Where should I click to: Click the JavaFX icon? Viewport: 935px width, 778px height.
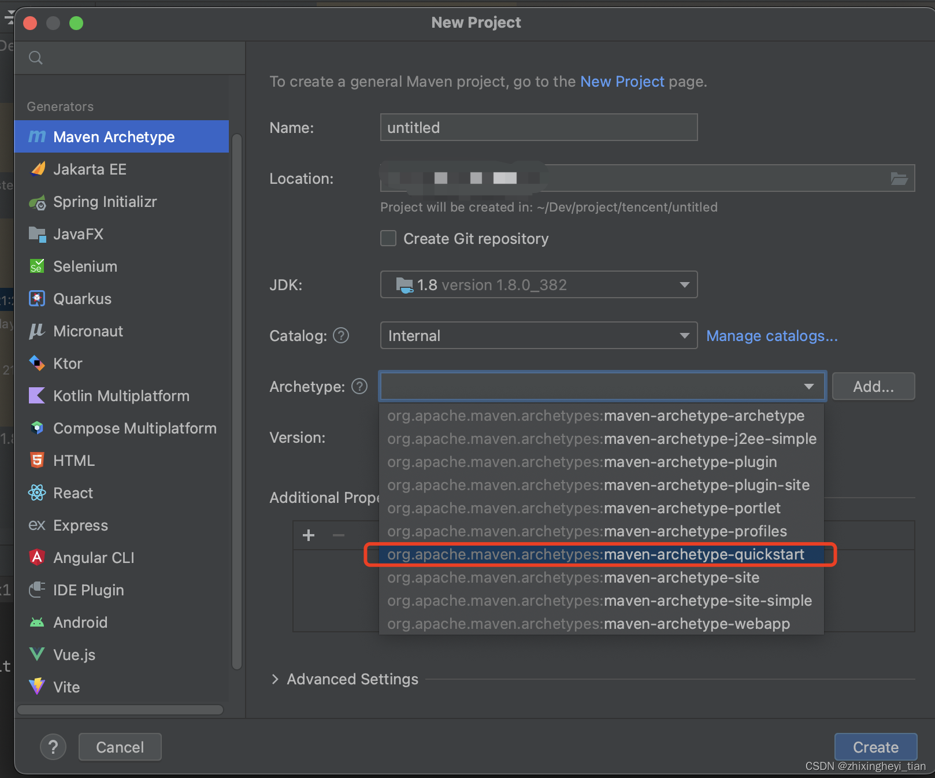(37, 235)
